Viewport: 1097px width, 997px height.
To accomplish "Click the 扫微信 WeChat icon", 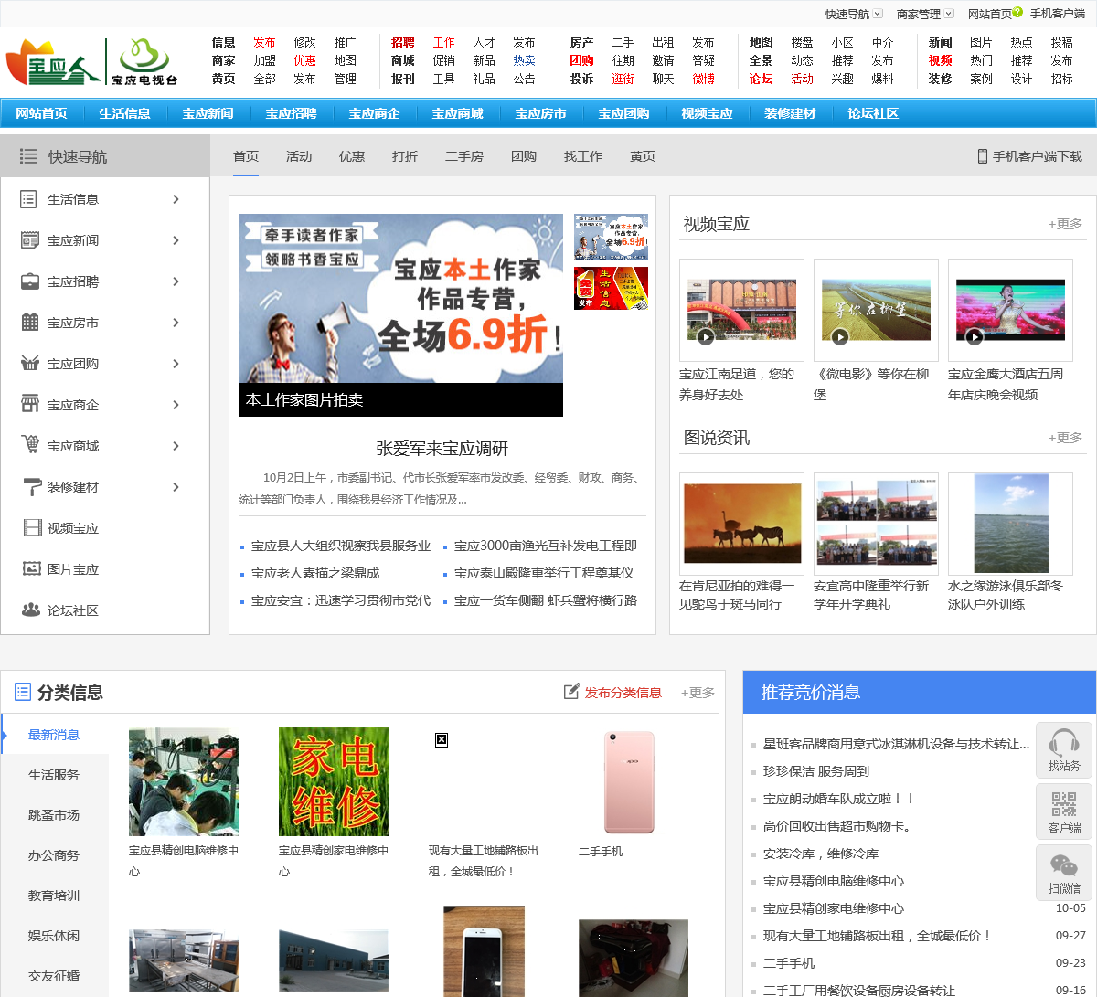I will click(1064, 864).
